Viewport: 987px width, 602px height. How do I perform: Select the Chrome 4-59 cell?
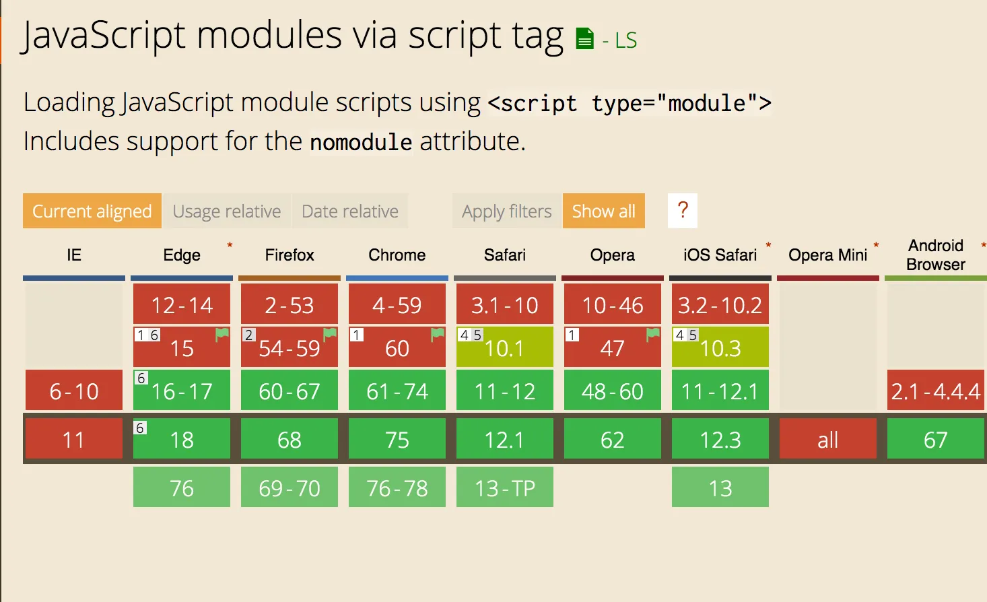(397, 304)
